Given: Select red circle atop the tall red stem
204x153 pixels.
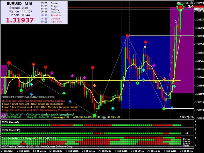Looking at the screenshot, I should (x=92, y=68).
